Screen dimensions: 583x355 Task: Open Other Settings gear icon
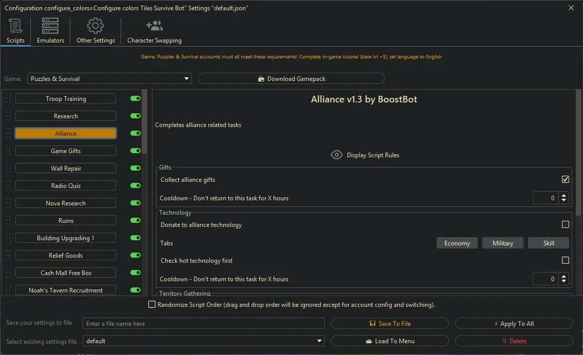pyautogui.click(x=95, y=26)
